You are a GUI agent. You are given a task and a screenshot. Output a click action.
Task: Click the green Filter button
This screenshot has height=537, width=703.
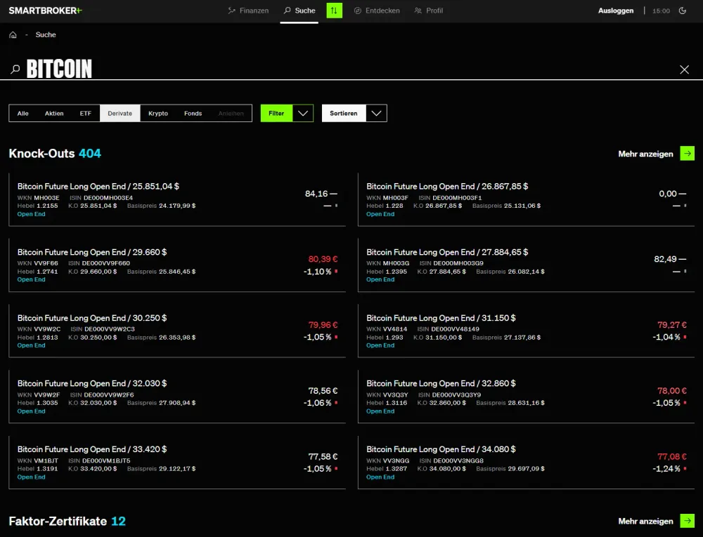pos(276,113)
